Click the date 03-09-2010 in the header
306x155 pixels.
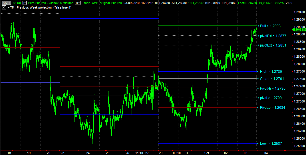coord(132,3)
